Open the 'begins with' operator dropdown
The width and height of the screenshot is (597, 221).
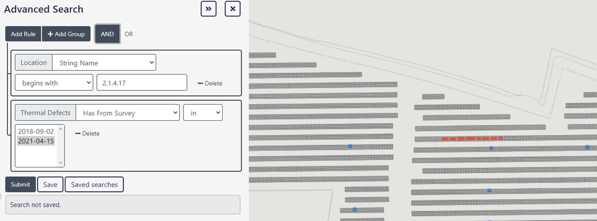click(x=54, y=83)
